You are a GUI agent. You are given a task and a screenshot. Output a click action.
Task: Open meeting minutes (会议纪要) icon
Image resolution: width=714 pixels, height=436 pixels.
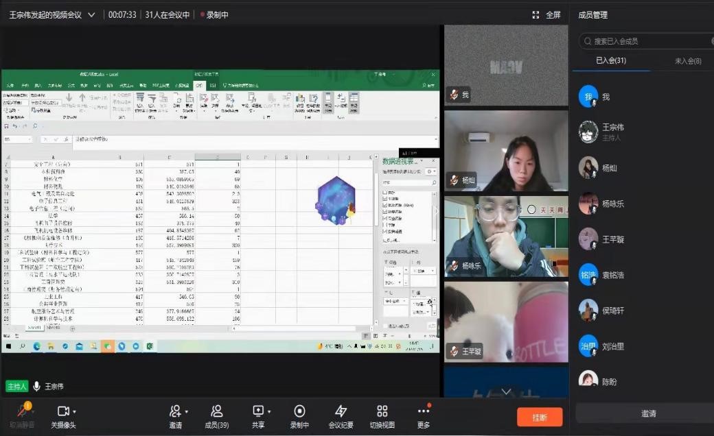(341, 411)
